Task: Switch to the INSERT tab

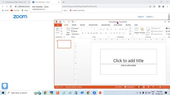Action: 74,25
